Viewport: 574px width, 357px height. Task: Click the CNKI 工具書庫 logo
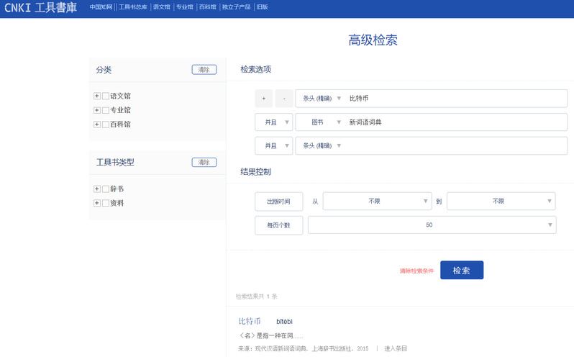pyautogui.click(x=41, y=8)
